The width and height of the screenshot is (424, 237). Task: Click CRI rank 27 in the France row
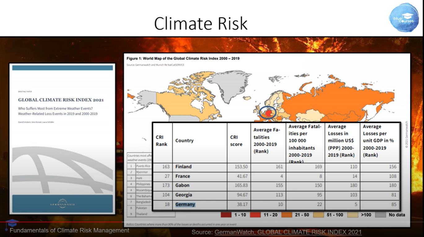(x=167, y=176)
